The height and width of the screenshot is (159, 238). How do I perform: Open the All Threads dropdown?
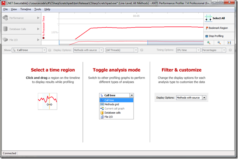click(x=122, y=50)
